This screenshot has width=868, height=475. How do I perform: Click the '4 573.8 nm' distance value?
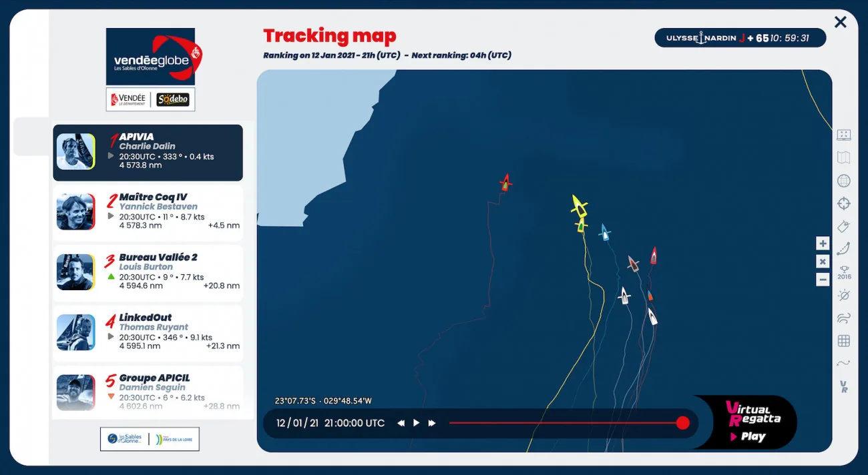(141, 165)
